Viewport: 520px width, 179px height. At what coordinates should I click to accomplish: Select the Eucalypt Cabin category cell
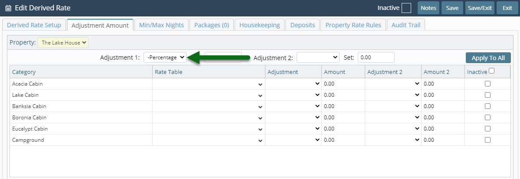81,129
